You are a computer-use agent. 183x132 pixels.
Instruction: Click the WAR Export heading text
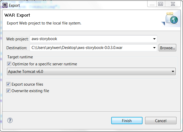[x=17, y=15]
